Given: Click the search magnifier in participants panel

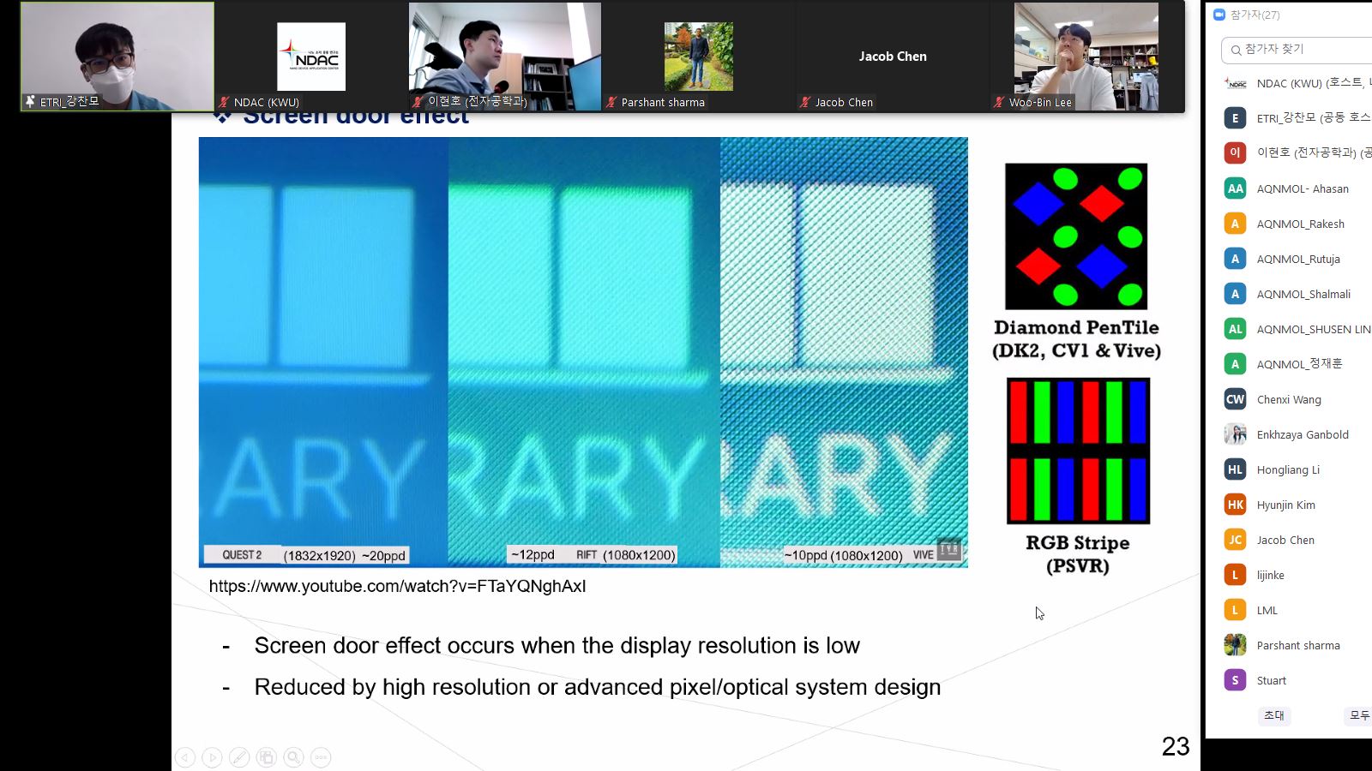Looking at the screenshot, I should [x=1236, y=50].
